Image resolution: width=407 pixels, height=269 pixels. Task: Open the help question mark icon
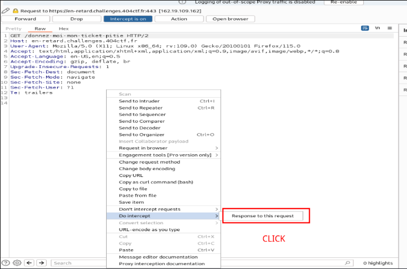coord(6,263)
